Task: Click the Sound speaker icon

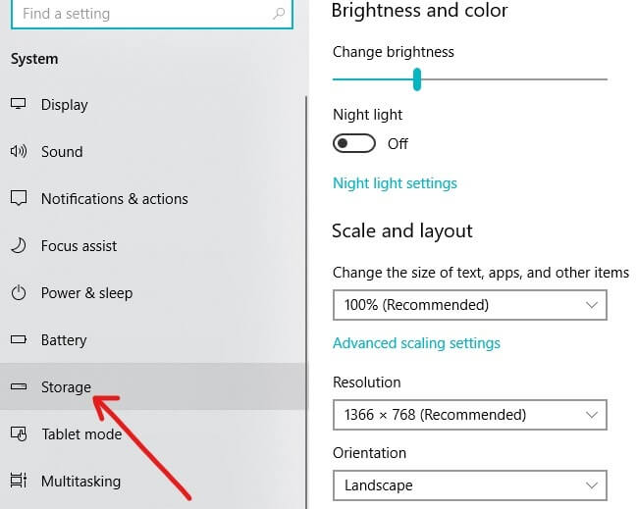Action: 18,152
